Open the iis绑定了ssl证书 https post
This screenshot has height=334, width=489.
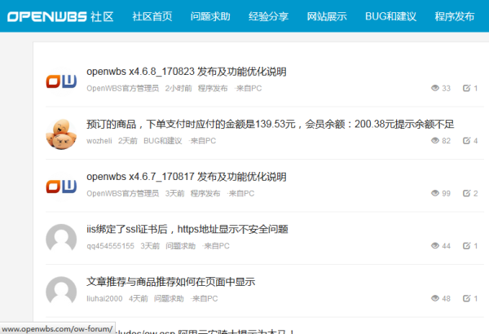pyautogui.click(x=187, y=229)
